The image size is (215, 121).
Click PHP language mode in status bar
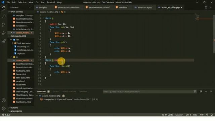(x=202, y=115)
